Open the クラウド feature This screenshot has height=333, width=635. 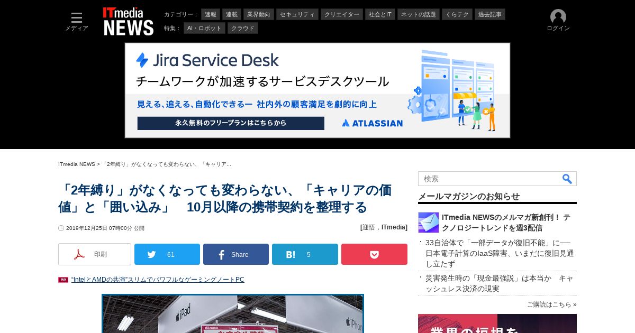(x=243, y=28)
